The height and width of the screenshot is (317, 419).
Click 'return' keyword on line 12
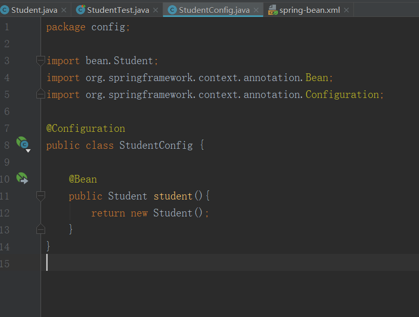click(108, 213)
